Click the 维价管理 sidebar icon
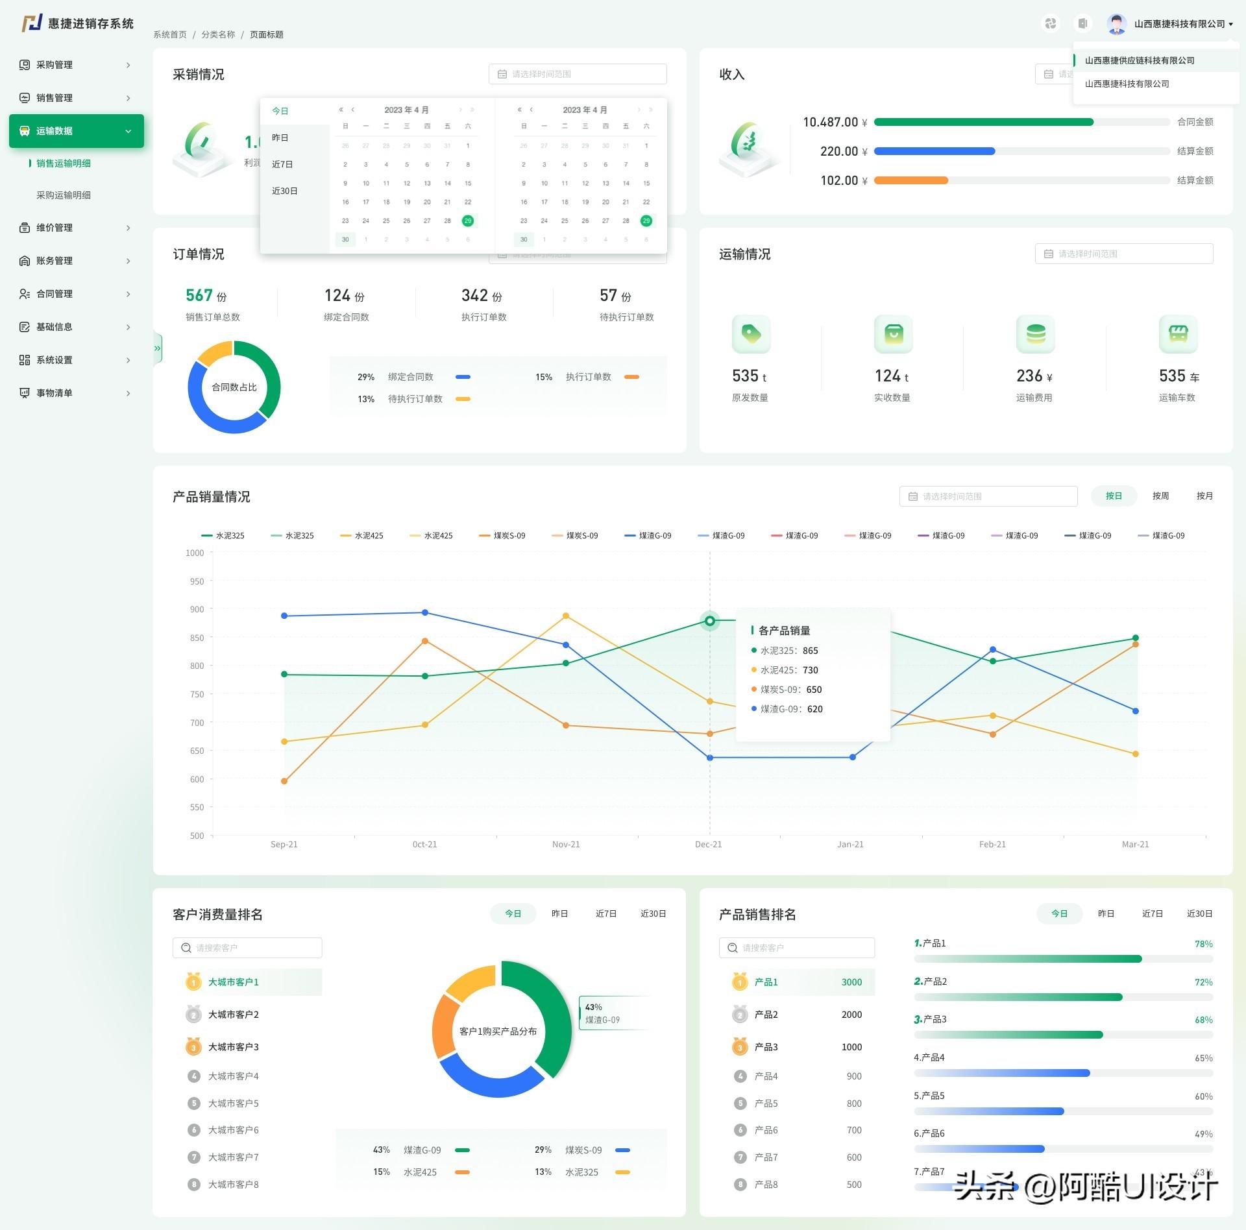This screenshot has width=1246, height=1230. click(x=25, y=228)
